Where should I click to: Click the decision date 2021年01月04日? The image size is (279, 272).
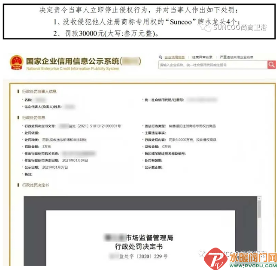(x=75, y=161)
